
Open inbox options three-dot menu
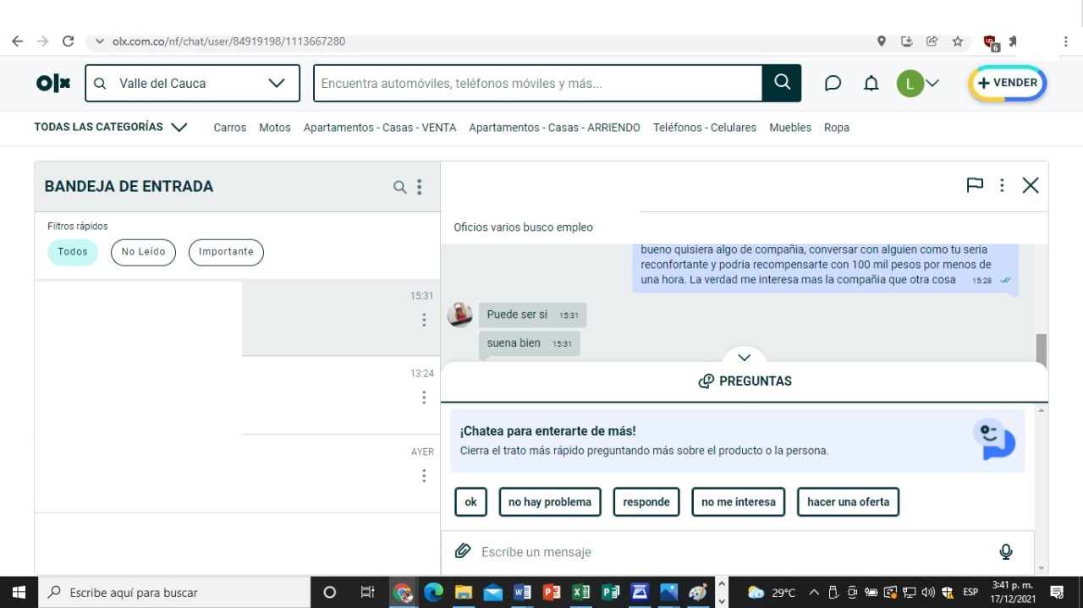point(419,187)
